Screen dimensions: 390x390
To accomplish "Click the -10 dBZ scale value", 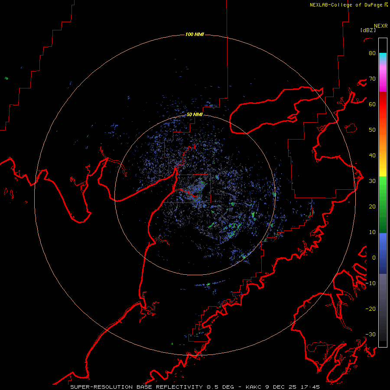I will 370,283.
